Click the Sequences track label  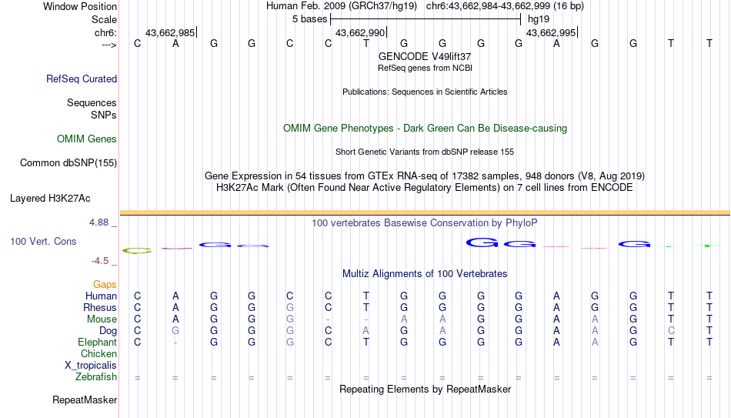[92, 102]
